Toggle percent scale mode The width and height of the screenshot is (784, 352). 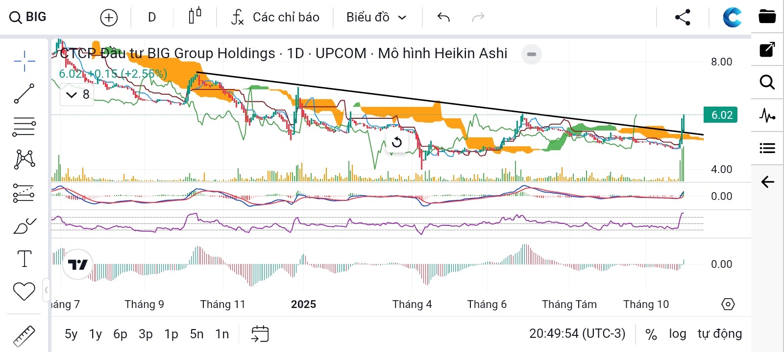651,334
